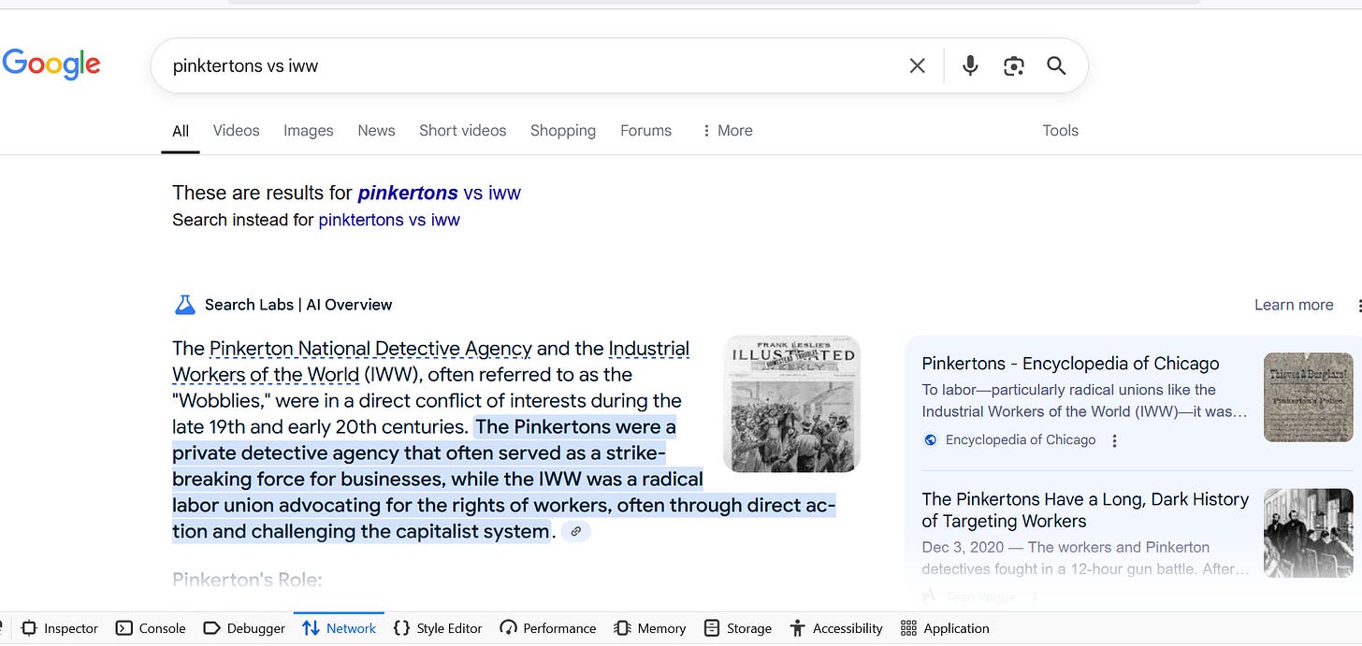Image resolution: width=1362 pixels, height=646 pixels.
Task: Search instead for 'pinktertons vs iww'
Action: 389,221
